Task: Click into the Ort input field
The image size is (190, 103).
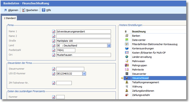Action: [83, 55]
